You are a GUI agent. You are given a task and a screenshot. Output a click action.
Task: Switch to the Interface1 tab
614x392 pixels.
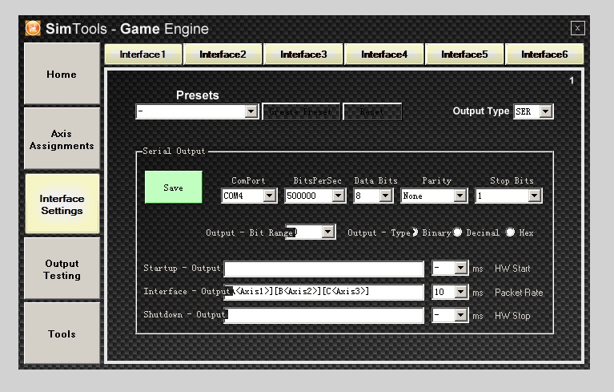tap(143, 54)
